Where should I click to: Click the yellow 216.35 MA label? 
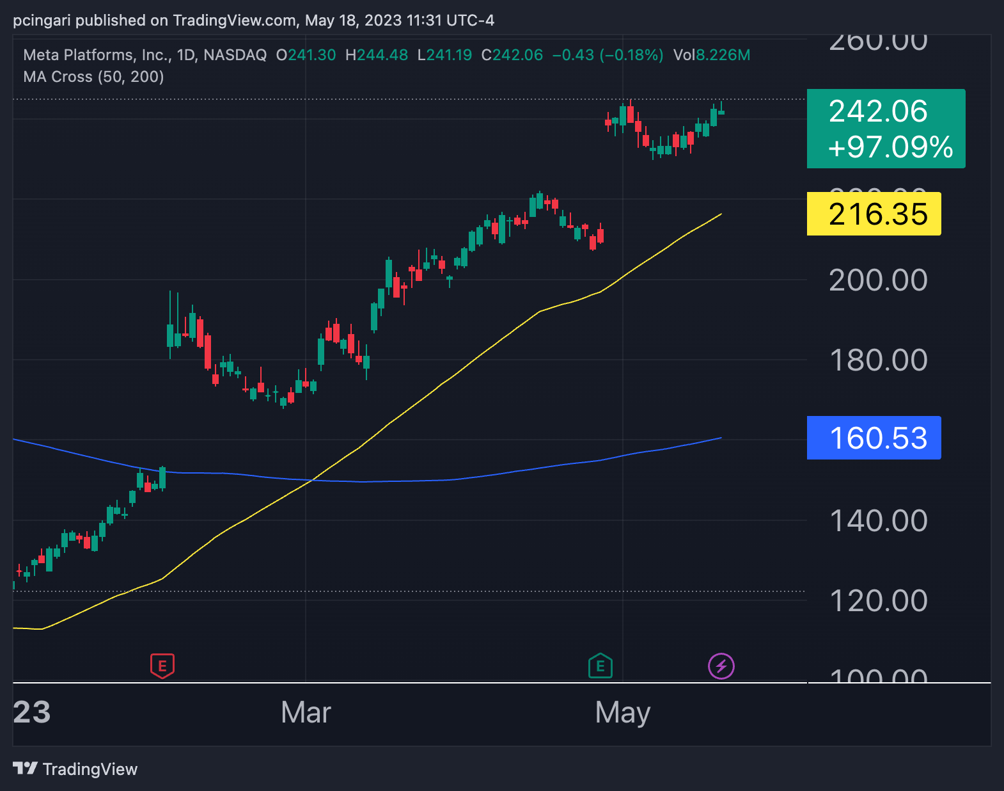pyautogui.click(x=874, y=214)
